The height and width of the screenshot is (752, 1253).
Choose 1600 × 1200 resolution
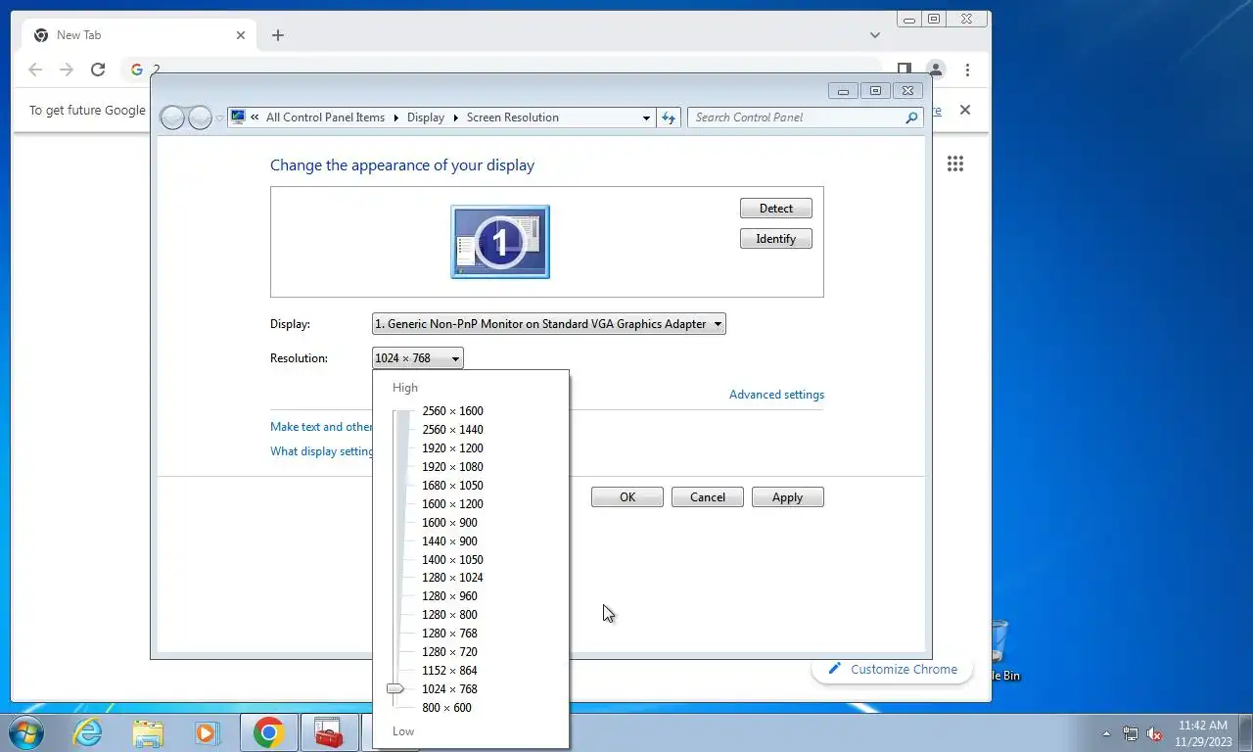452,504
